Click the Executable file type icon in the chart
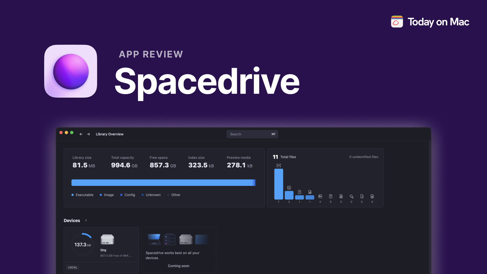 pyautogui.click(x=289, y=188)
